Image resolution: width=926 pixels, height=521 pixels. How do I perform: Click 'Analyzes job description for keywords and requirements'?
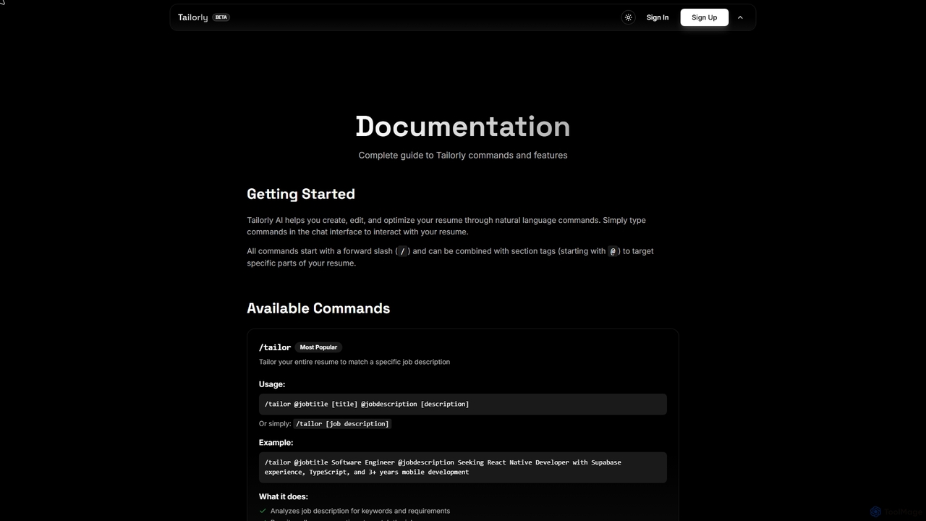pos(360,511)
